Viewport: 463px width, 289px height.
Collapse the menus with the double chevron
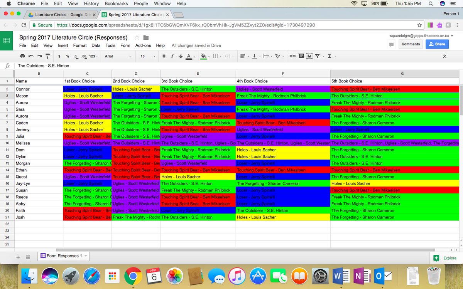point(444,56)
